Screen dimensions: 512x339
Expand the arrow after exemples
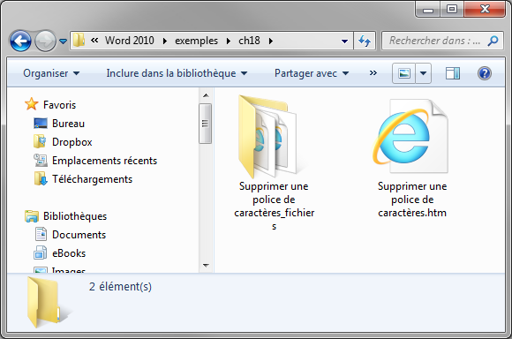229,41
